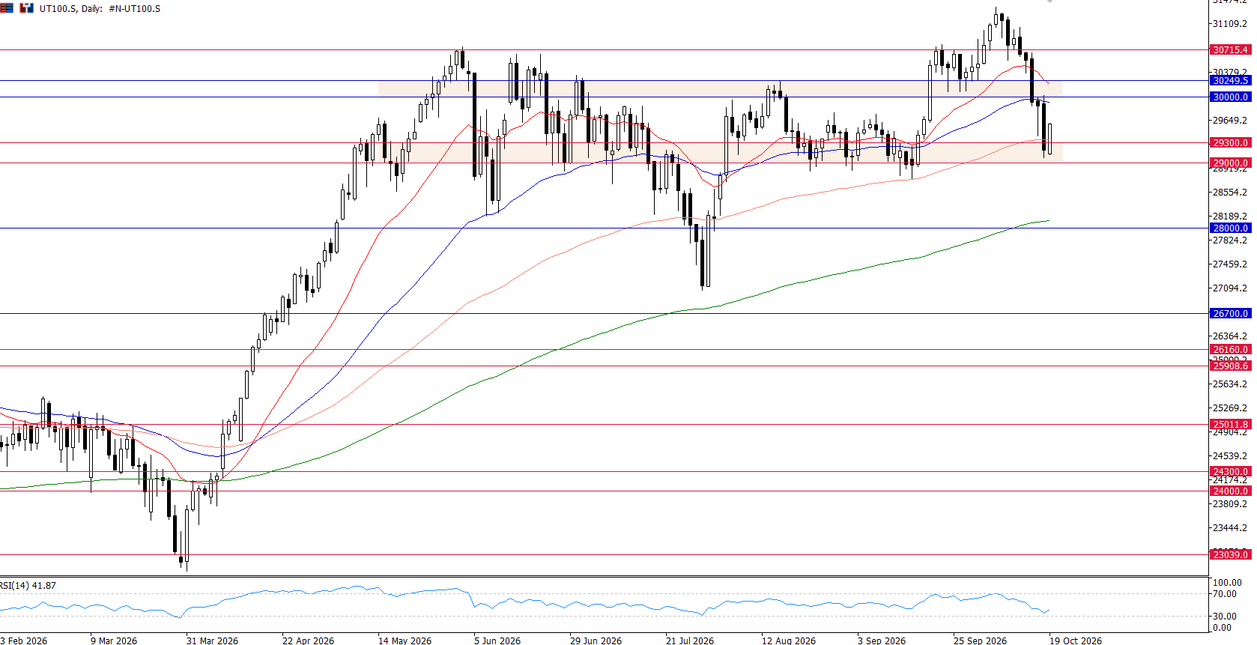The width and height of the screenshot is (1257, 645).
Task: Select the 30249.5 blue price label
Action: coord(1230,81)
